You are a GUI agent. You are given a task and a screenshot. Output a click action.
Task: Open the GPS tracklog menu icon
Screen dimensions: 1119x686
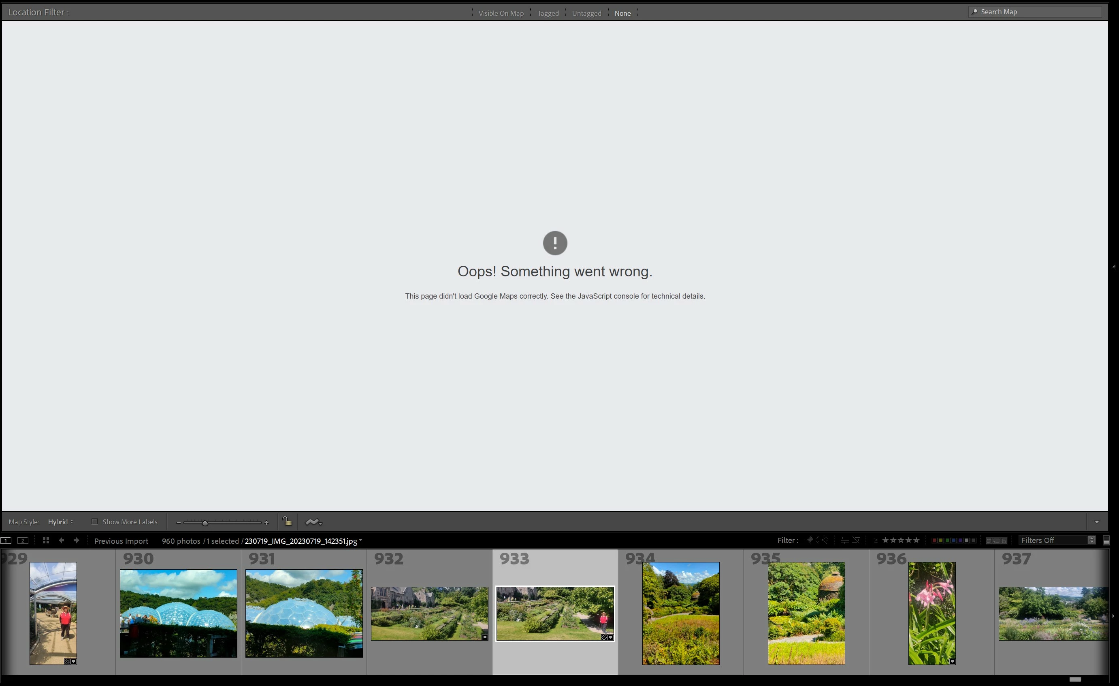click(x=313, y=522)
